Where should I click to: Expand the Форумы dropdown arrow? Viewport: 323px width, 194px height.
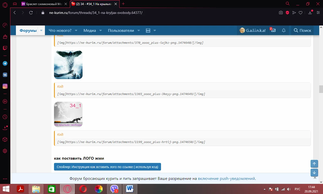[x=41, y=31]
